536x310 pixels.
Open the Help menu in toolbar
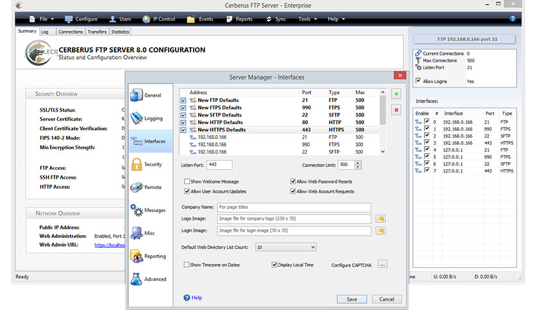pos(337,19)
